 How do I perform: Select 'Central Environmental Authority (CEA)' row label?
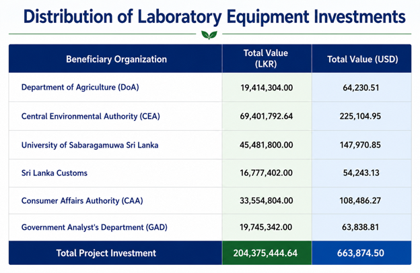pos(91,117)
